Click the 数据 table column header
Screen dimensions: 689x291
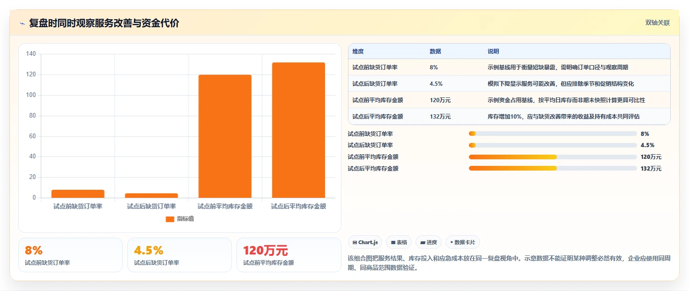pos(435,52)
